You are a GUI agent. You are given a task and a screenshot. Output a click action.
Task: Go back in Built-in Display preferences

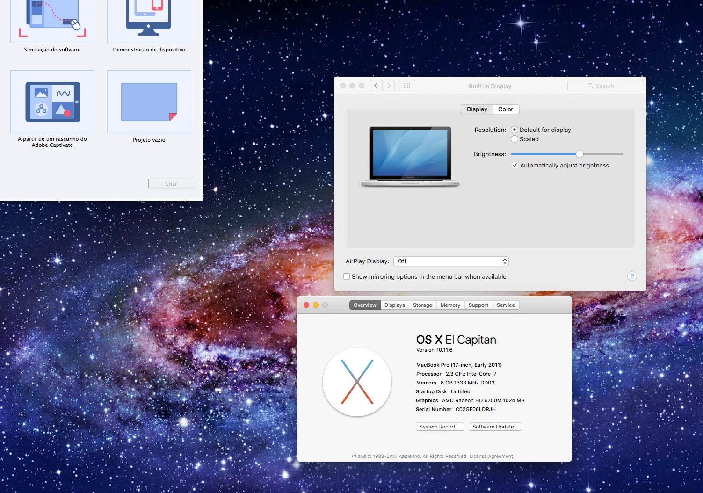[376, 86]
